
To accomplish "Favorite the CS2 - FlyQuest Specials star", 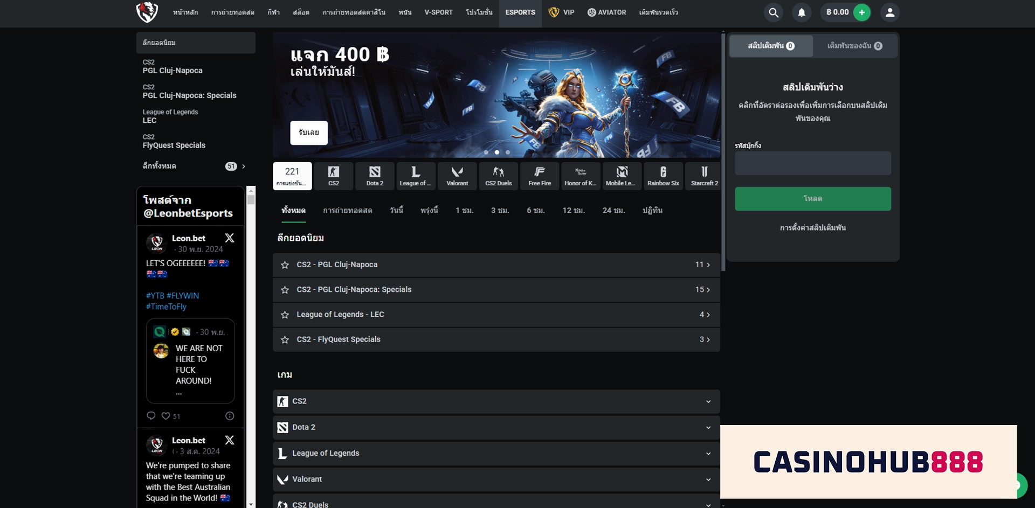I will pos(285,339).
